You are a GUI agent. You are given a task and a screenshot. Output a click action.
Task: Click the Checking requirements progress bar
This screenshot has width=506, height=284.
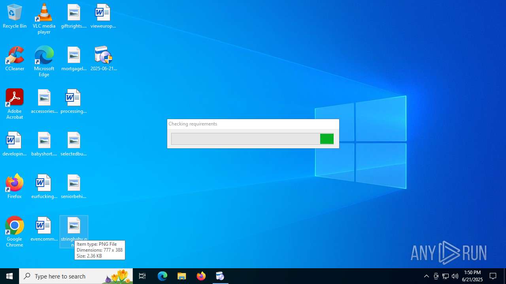pos(253,139)
